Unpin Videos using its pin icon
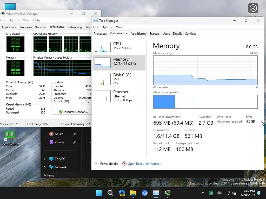 tap(74, 142)
